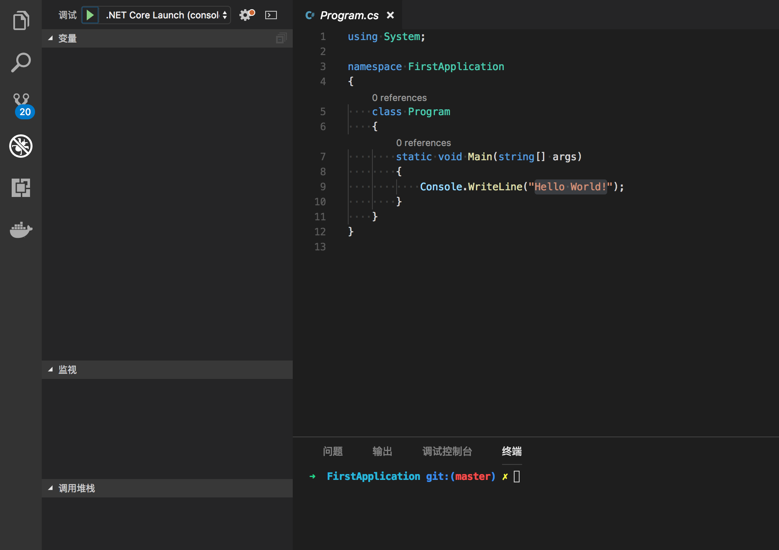Close the Program.cs tab
This screenshot has height=550, width=779.
(390, 15)
